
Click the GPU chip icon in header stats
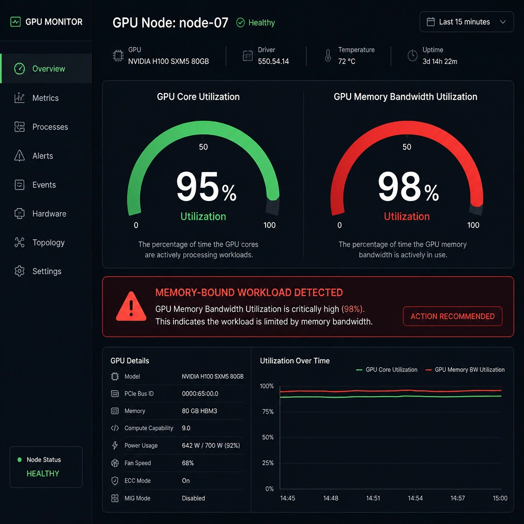118,55
